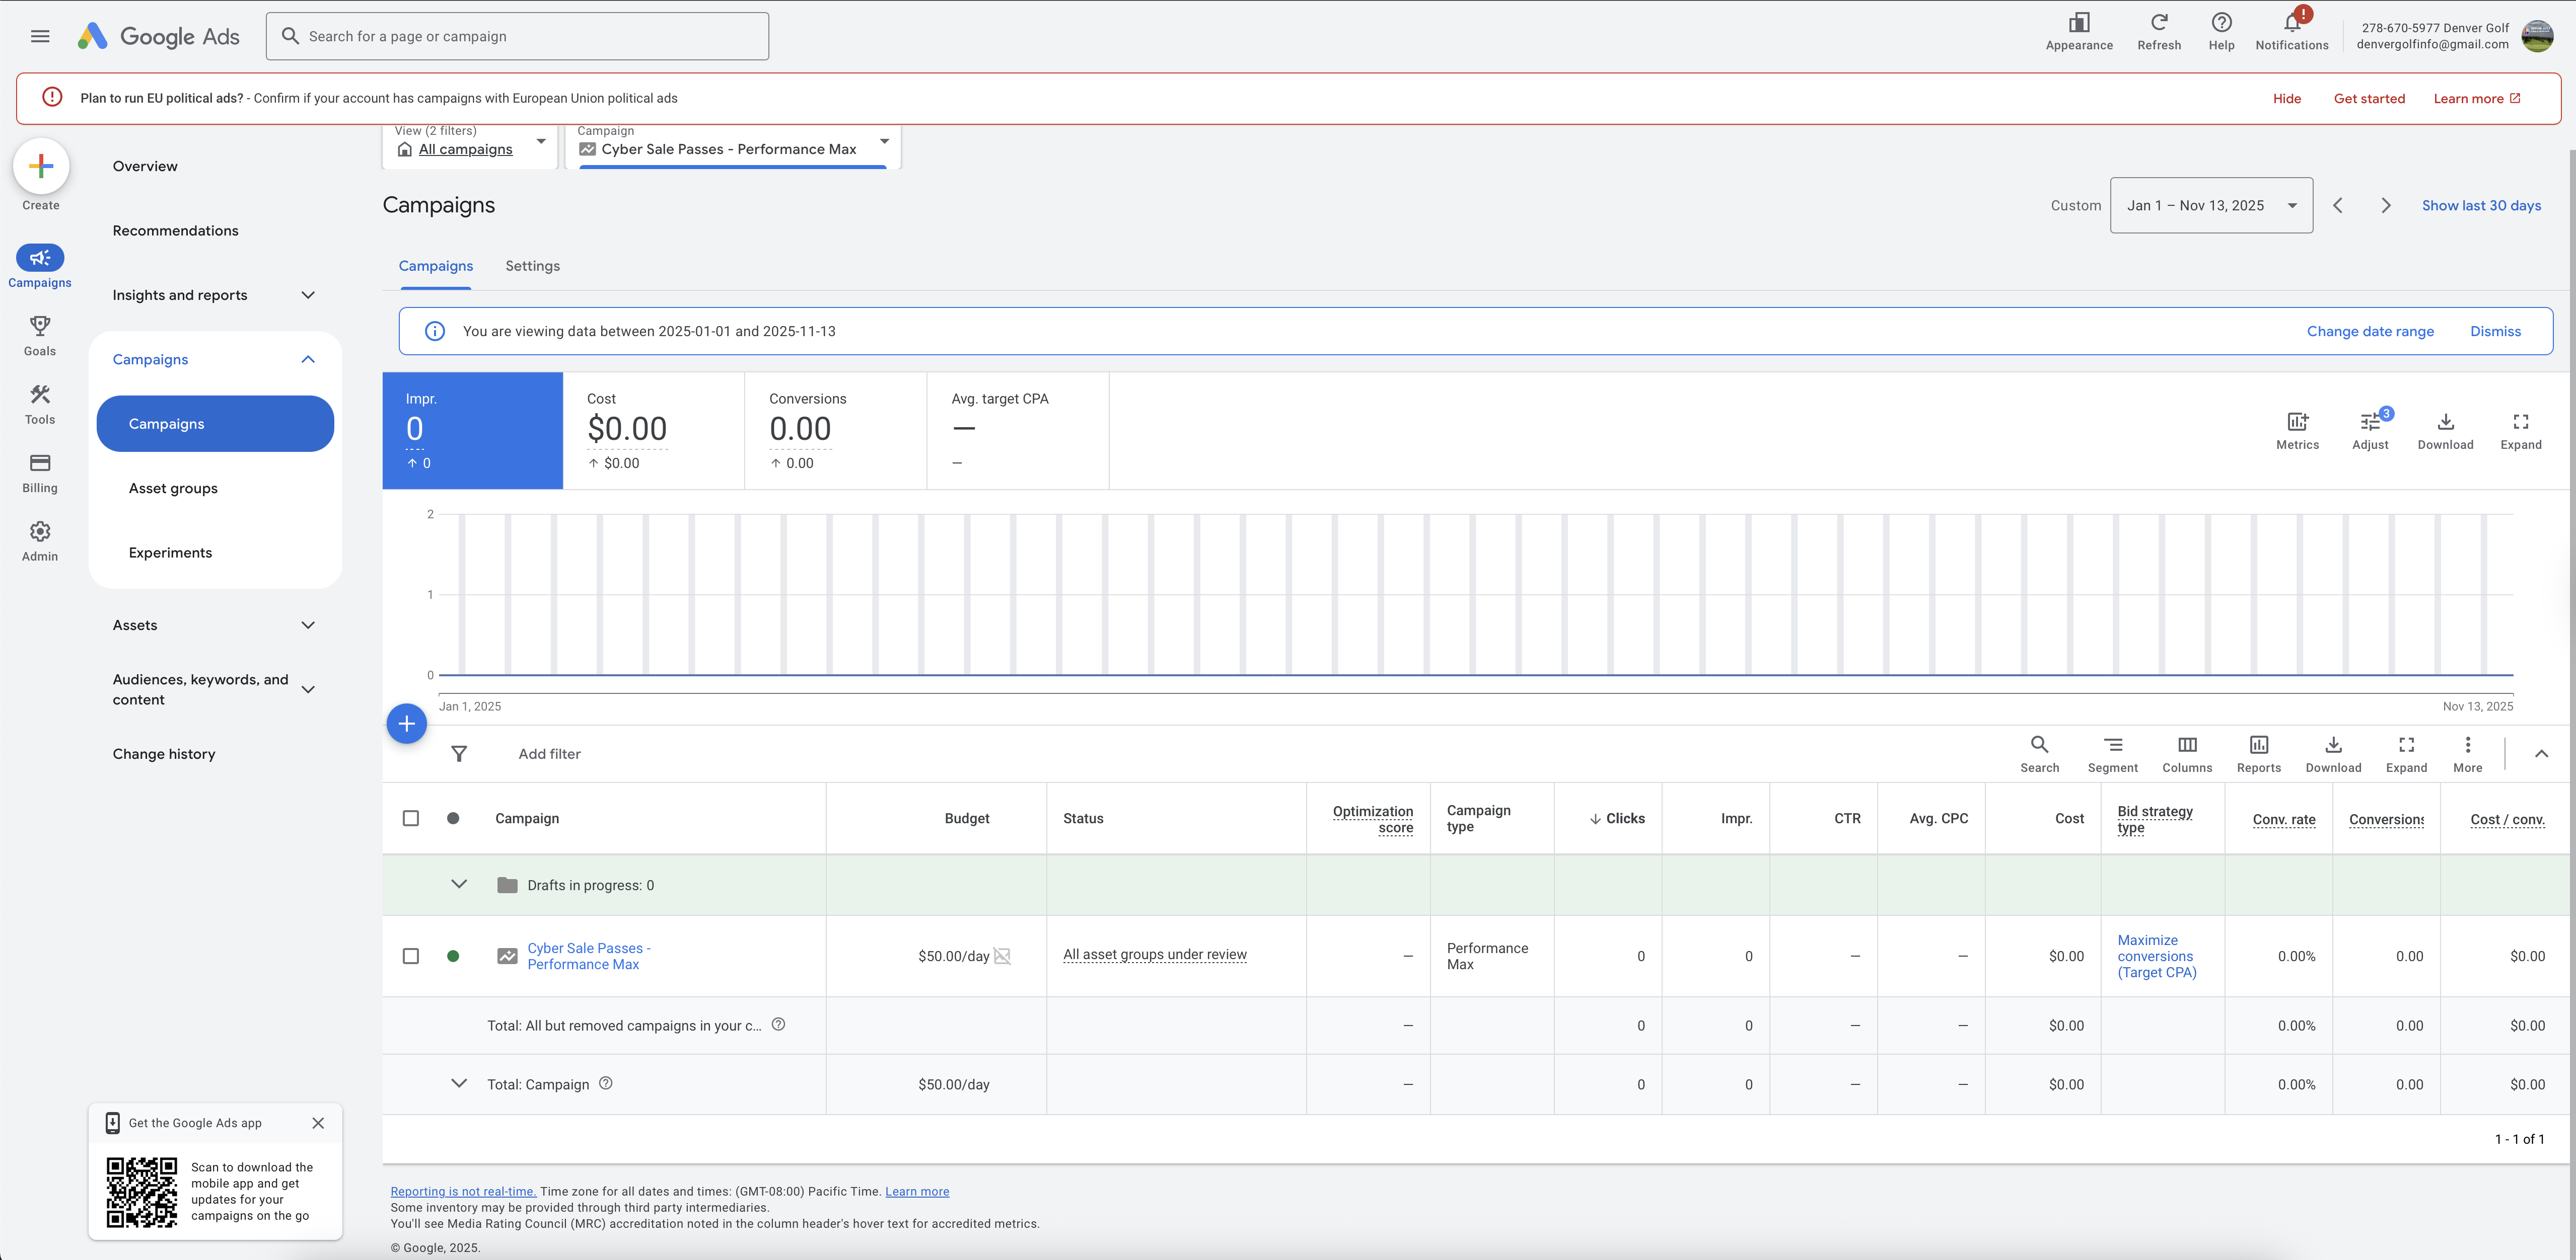Open Cyber Sale Passes campaign link
Viewport: 2576px width, 1260px height.
pos(589,956)
